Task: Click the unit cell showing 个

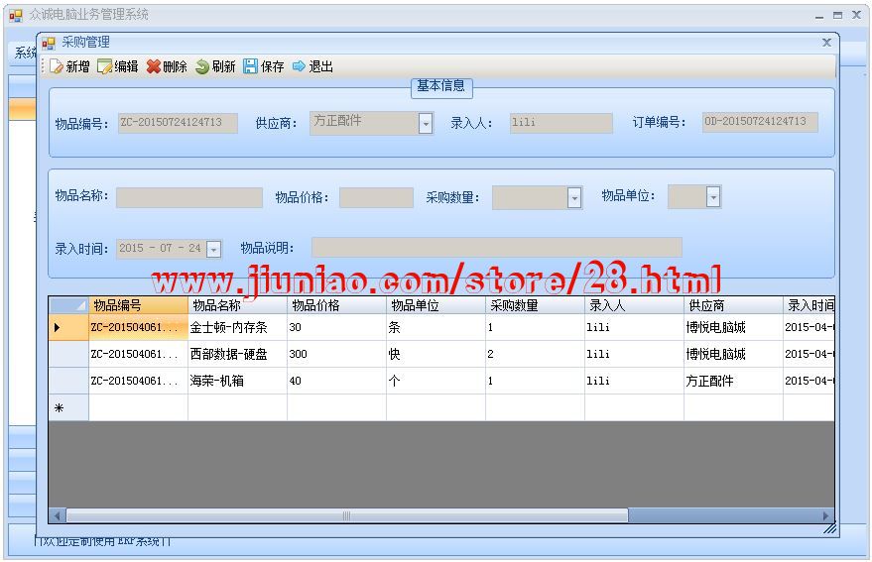Action: (x=436, y=381)
